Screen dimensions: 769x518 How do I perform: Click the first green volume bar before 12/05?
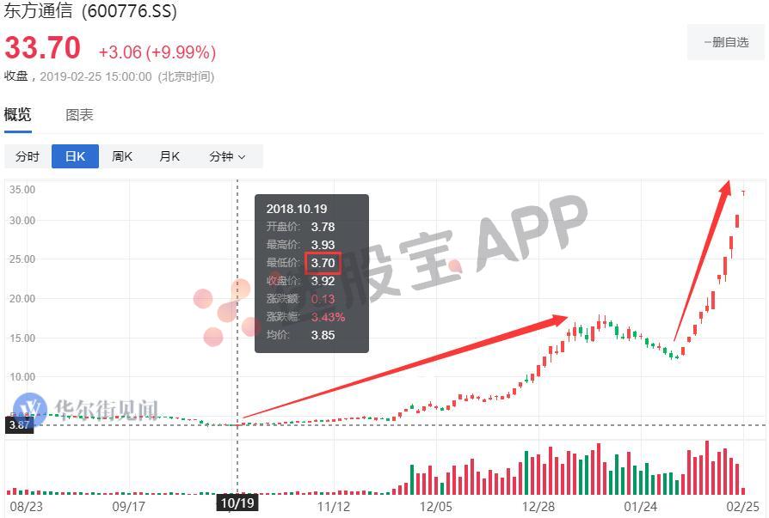click(412, 479)
